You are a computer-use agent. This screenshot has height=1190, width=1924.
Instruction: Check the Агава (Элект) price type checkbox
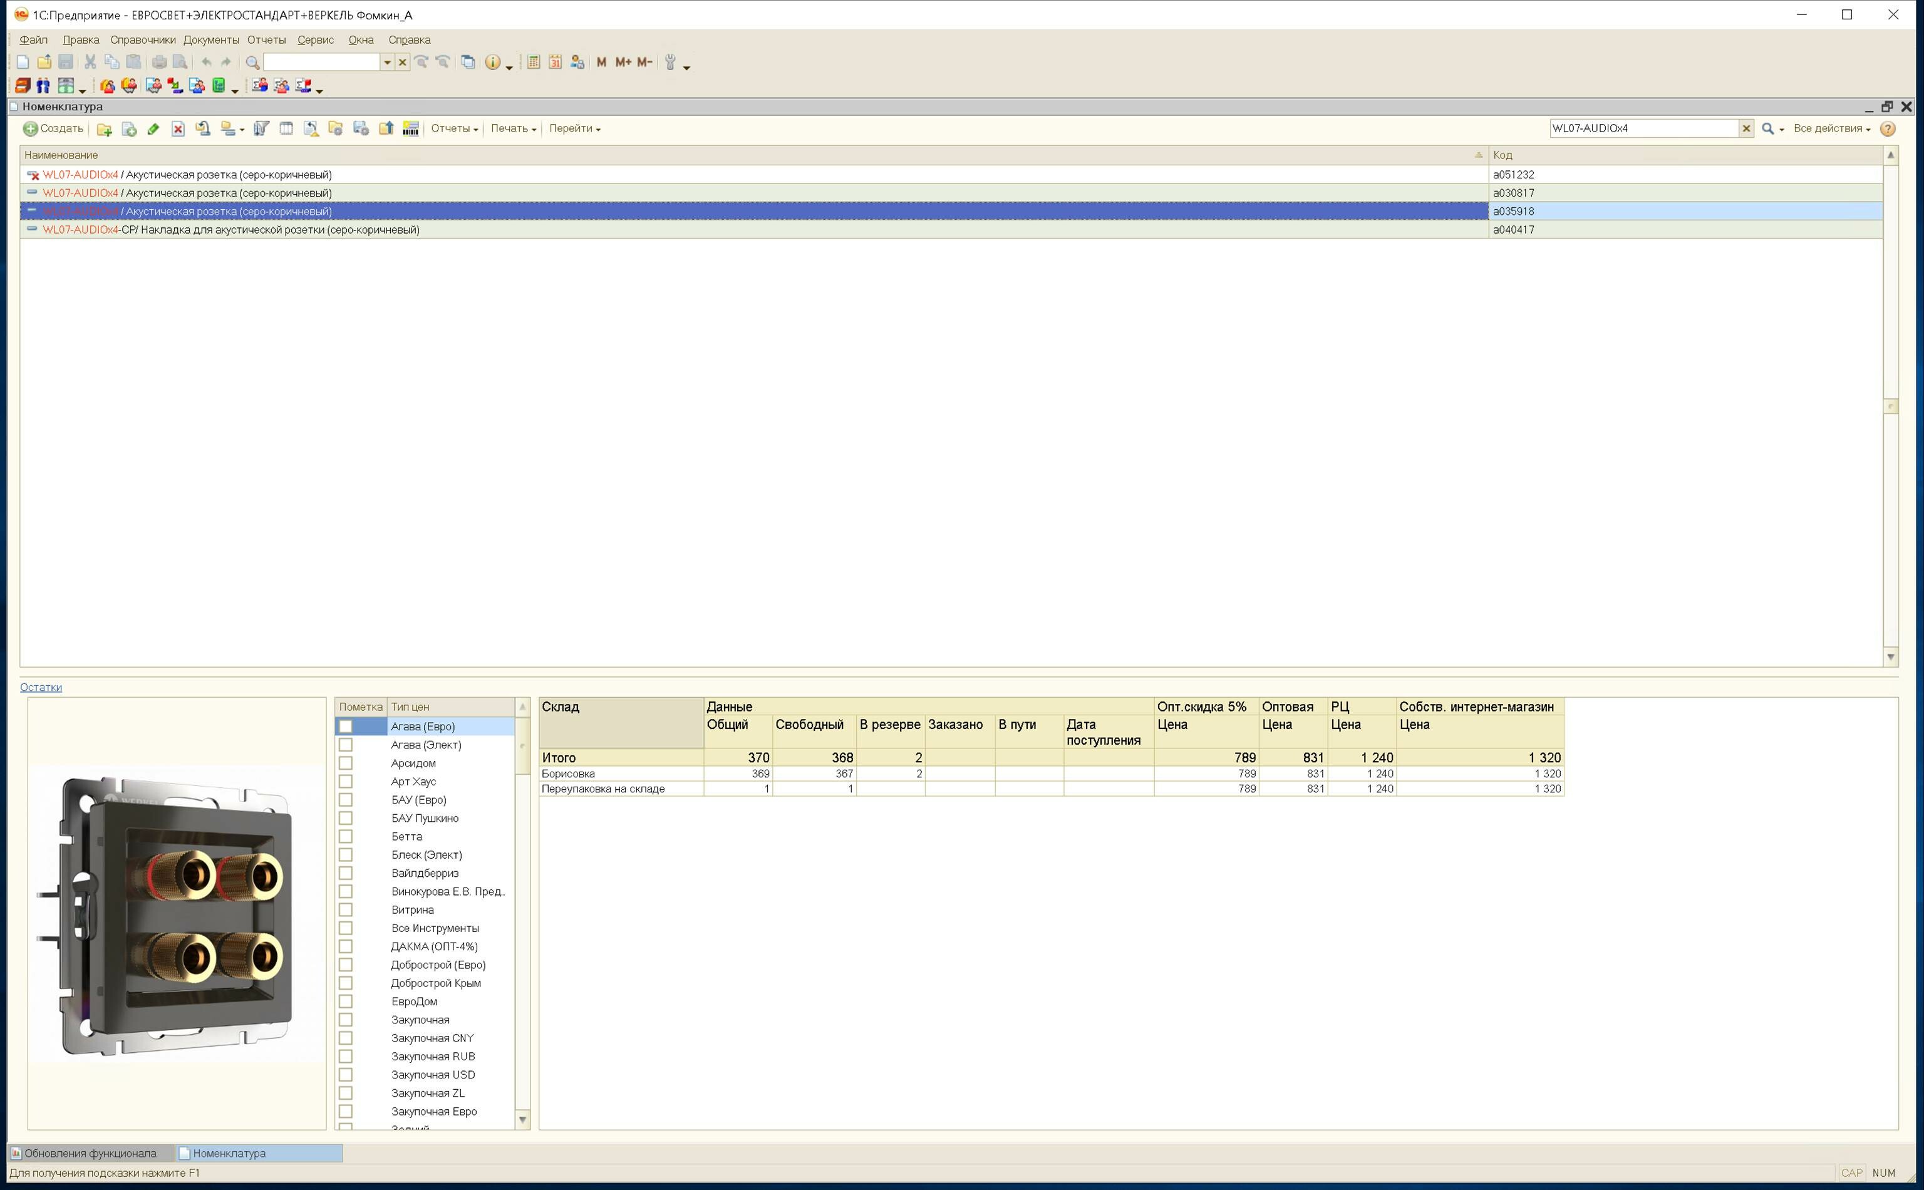point(346,745)
